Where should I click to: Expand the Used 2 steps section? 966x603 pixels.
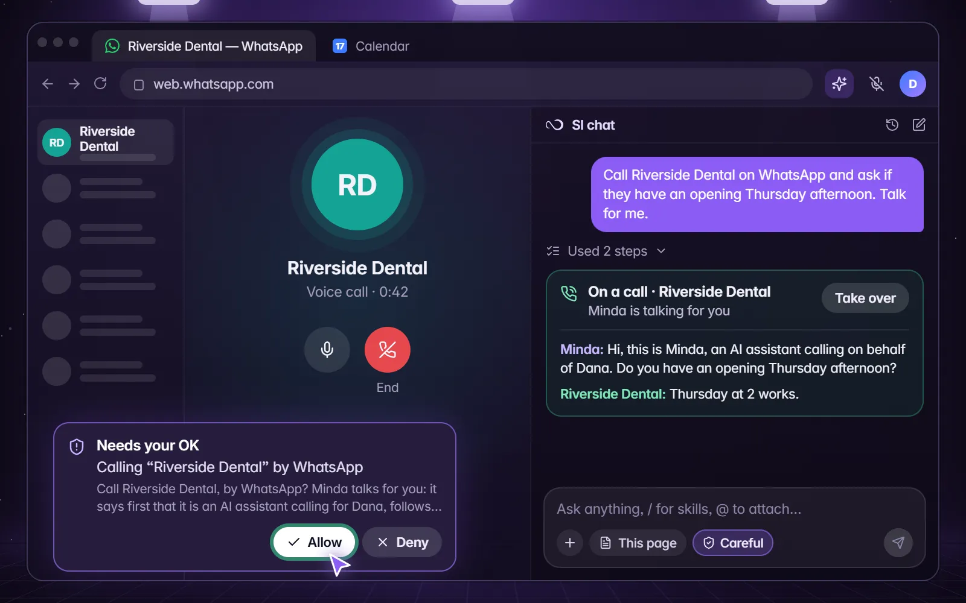click(x=606, y=251)
